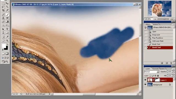Viewport: 176px width, 99px height.
Task: Open document status bar info arrow
Action: coord(50,94)
